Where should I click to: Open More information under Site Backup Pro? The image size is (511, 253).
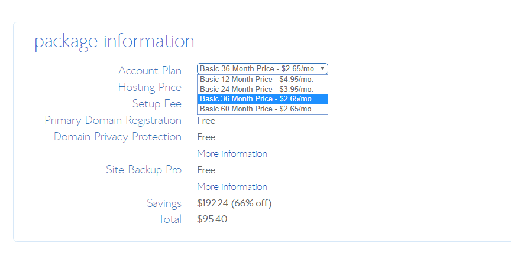tap(232, 187)
